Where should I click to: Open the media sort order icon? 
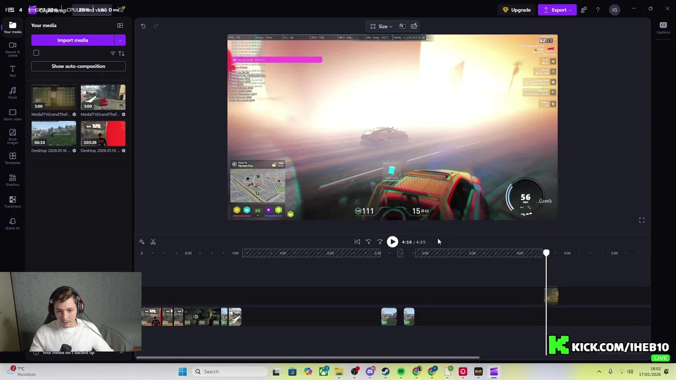[x=121, y=53]
